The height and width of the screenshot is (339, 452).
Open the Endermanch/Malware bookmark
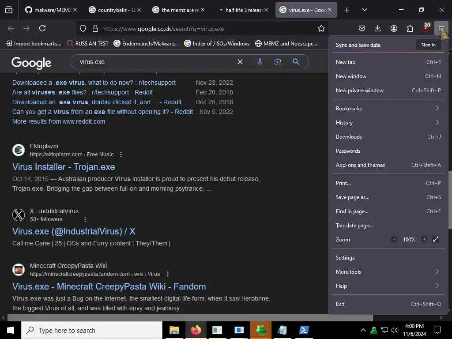[x=146, y=44]
